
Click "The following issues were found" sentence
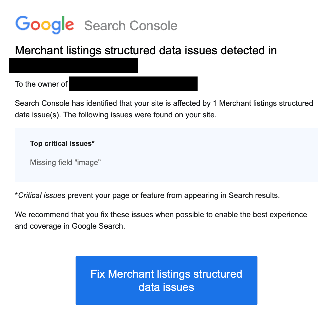[140, 115]
